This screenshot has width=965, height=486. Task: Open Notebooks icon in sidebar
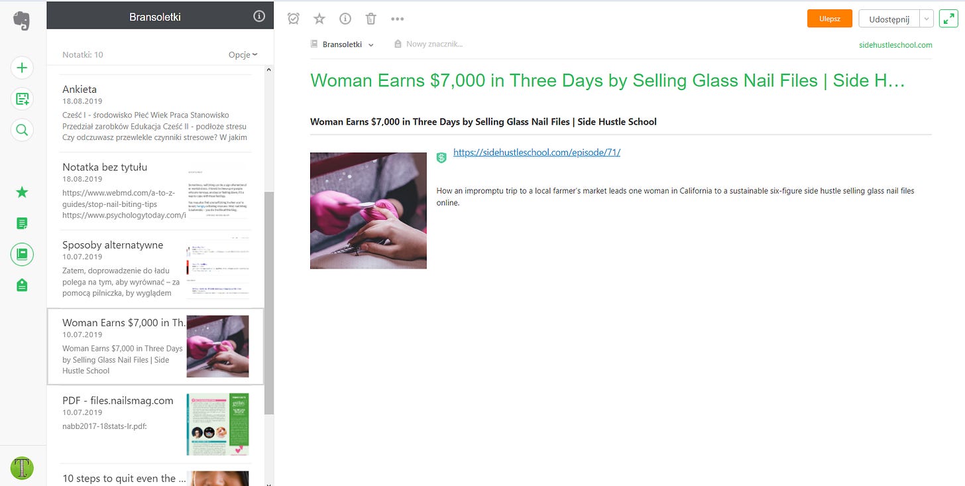22,255
